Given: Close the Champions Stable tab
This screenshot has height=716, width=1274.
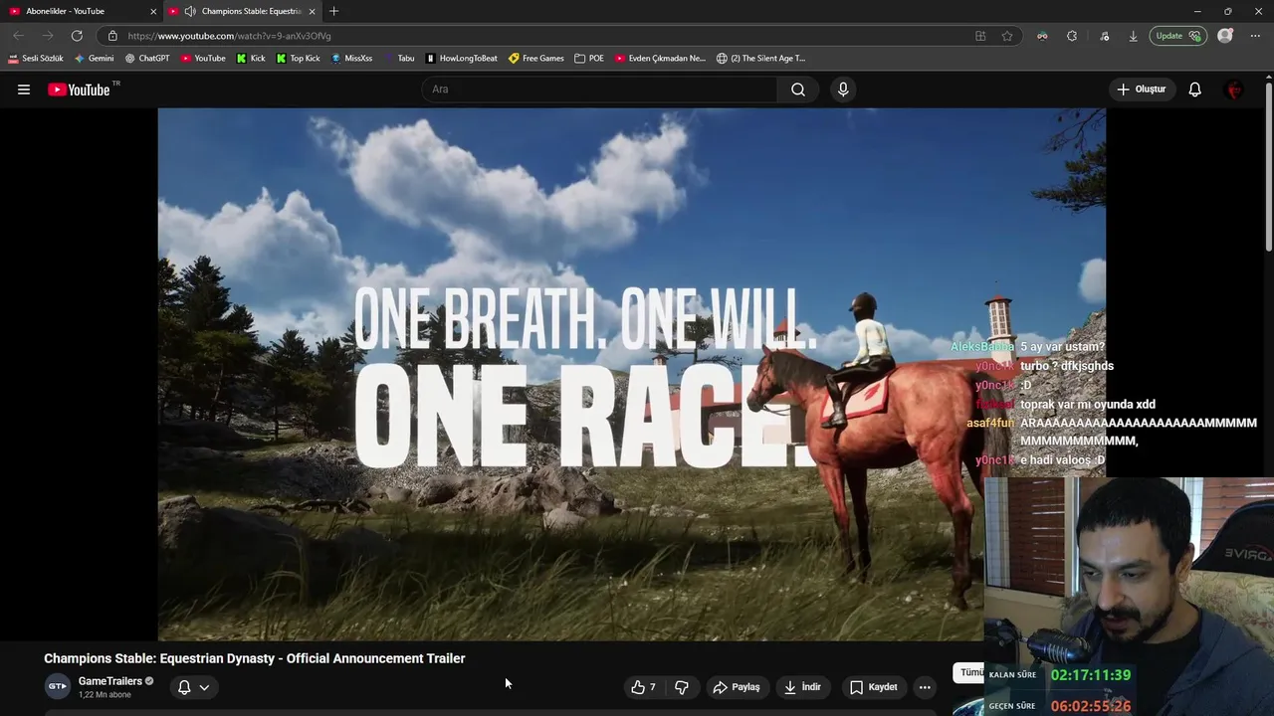Looking at the screenshot, I should click(x=313, y=11).
